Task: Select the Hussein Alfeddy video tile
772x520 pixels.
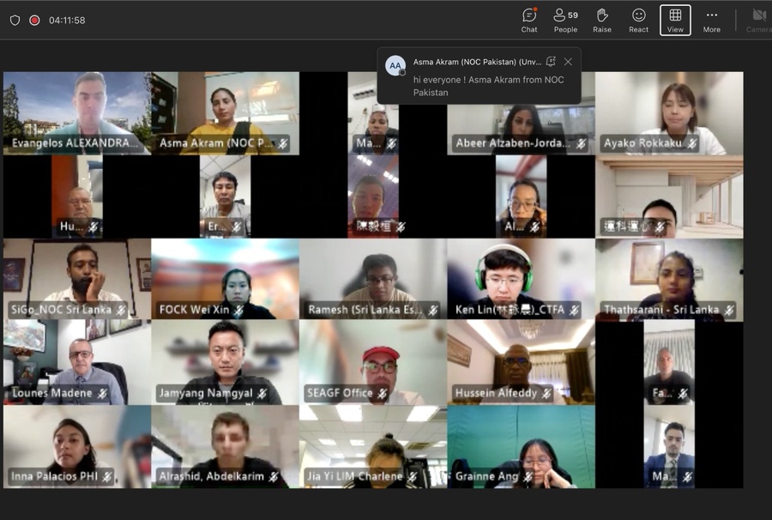Action: pyautogui.click(x=521, y=361)
